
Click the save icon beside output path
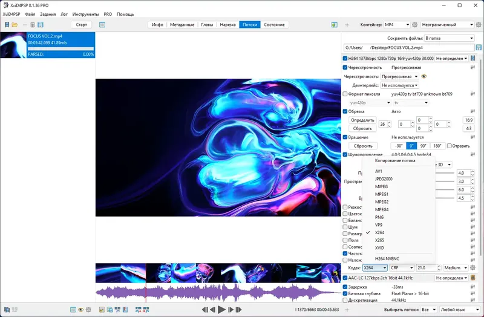(479, 48)
